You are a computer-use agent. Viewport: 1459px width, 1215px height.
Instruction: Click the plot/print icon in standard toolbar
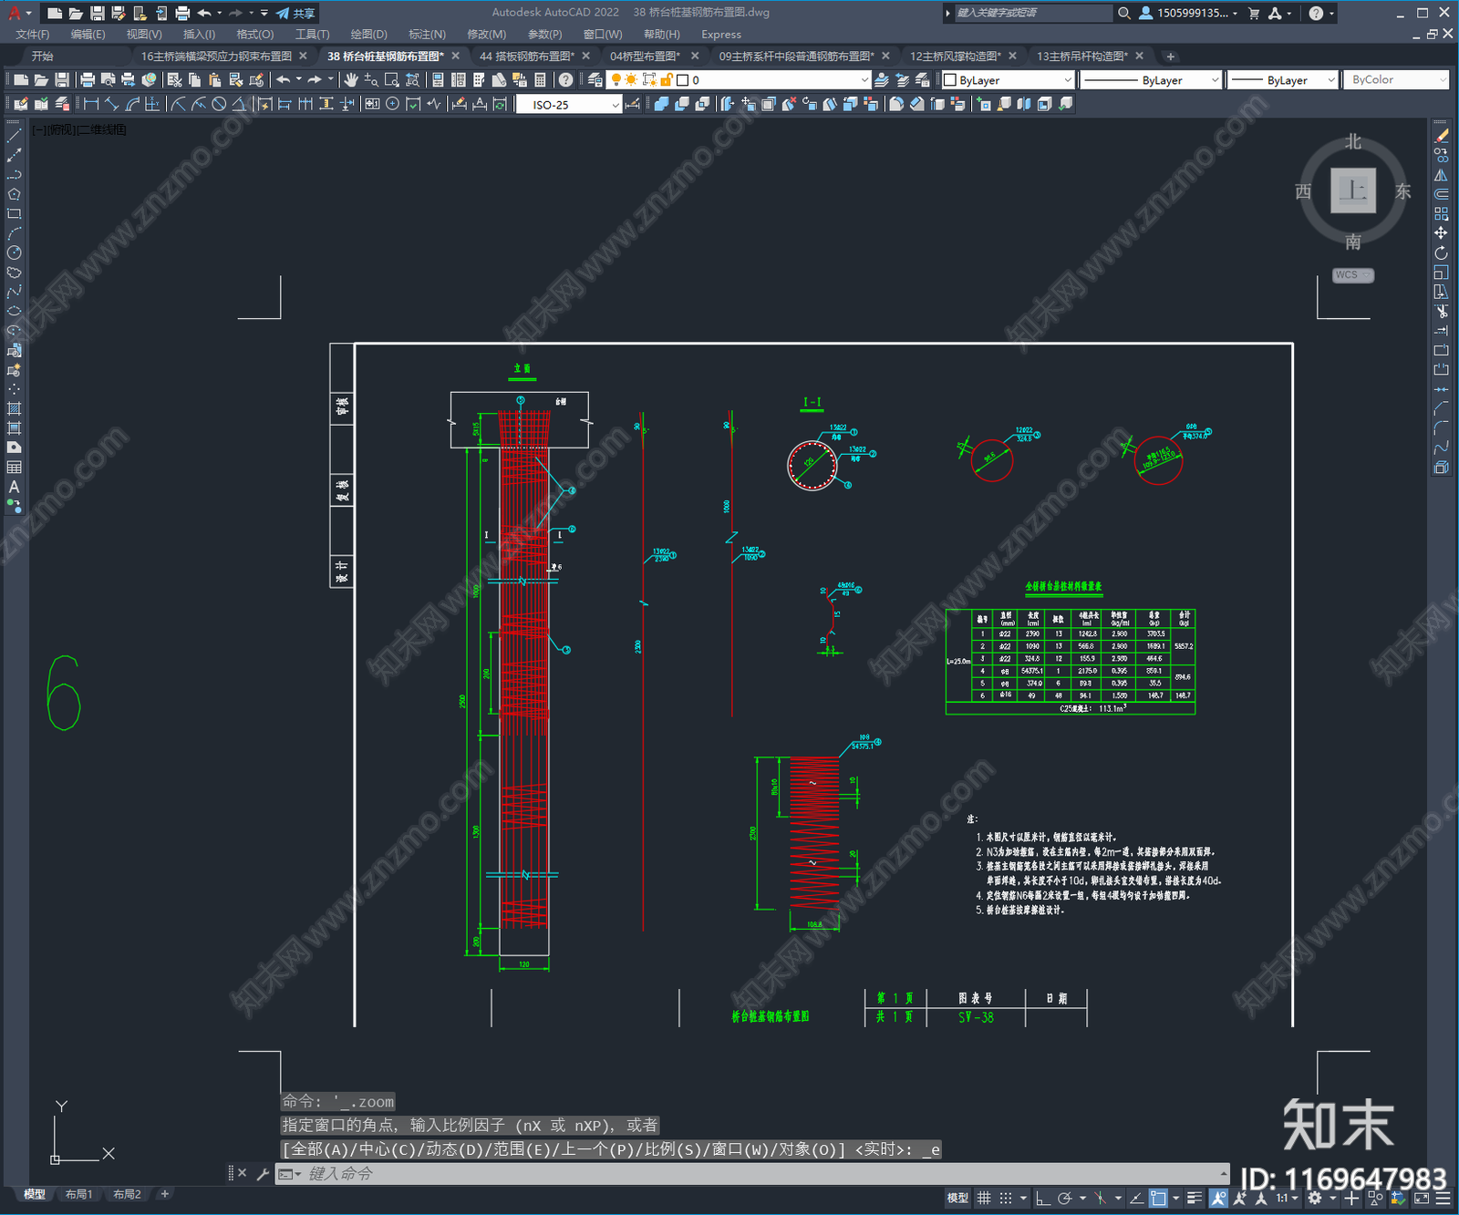pyautogui.click(x=88, y=80)
